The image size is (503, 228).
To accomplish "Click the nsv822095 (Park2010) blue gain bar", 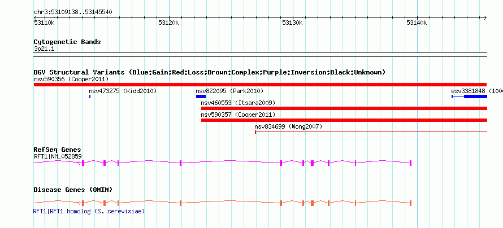I will click(x=201, y=97).
